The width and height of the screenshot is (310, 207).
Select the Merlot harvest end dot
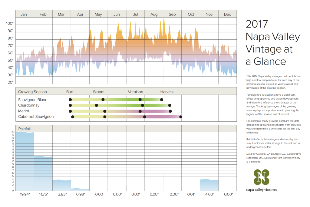[170, 111]
